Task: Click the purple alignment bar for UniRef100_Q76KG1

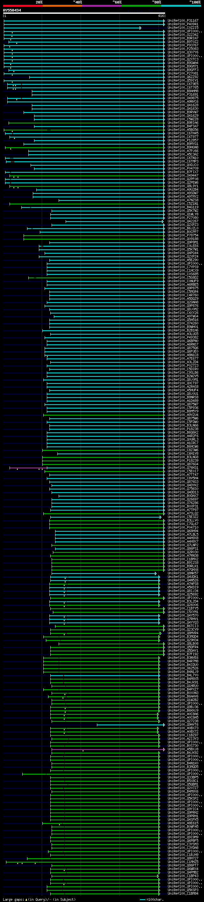Action: coord(28,468)
